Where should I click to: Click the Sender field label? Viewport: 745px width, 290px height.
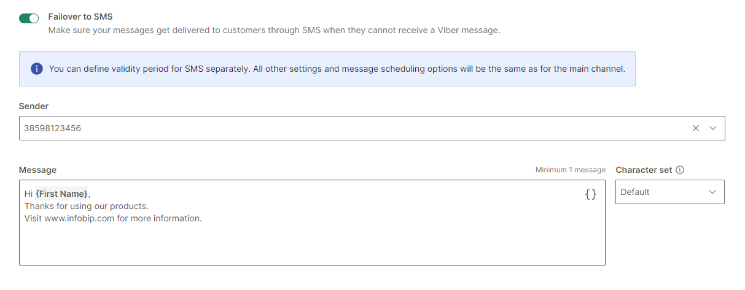34,106
